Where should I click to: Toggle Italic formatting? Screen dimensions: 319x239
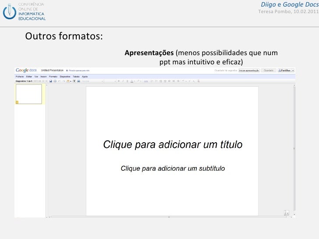click(x=123, y=81)
